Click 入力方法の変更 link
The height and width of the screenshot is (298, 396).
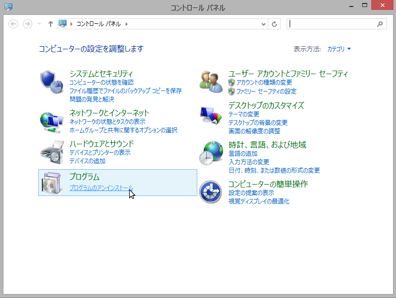(x=249, y=162)
